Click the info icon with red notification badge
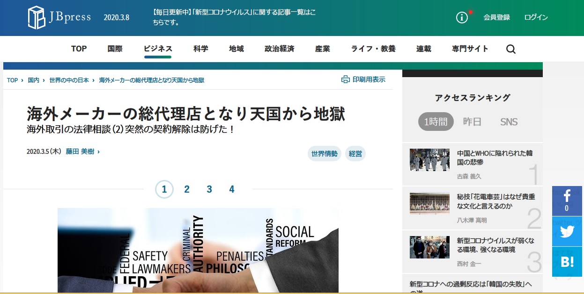This screenshot has height=294, width=584. click(x=462, y=17)
